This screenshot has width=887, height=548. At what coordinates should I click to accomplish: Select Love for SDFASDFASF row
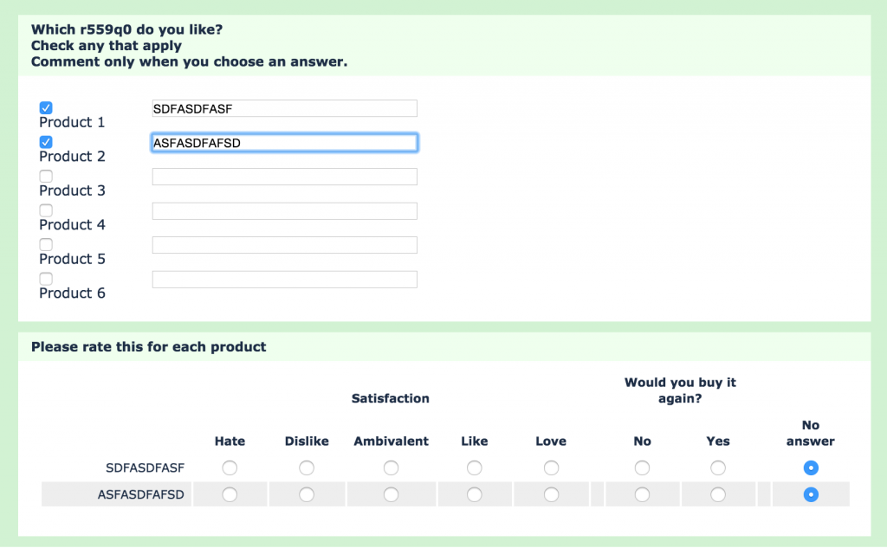551,468
